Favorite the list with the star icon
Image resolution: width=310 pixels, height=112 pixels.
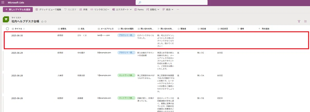[42, 22]
